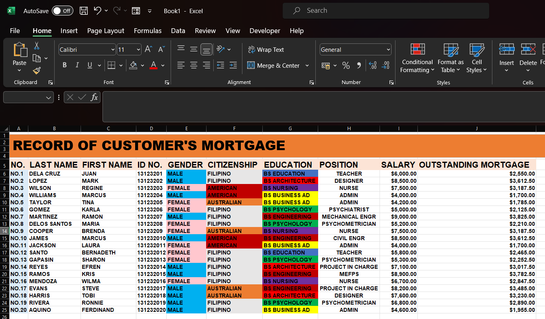Apply borders with the Borders icon
The image size is (545, 319).
pyautogui.click(x=112, y=65)
